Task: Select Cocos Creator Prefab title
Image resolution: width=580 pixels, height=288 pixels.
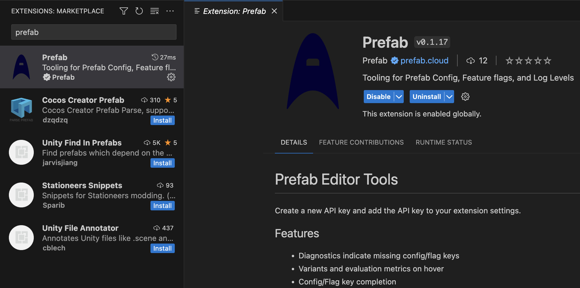Action: tap(83, 100)
